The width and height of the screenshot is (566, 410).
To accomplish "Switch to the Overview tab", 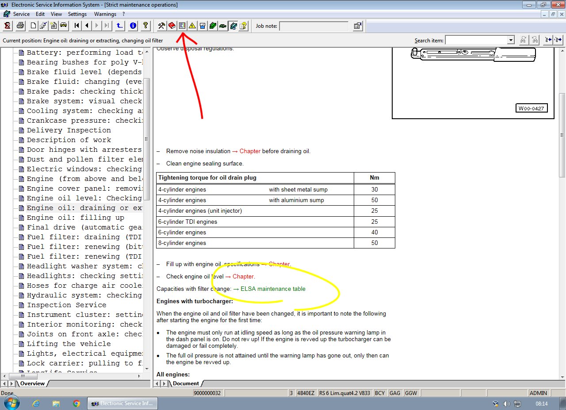I will tap(32, 384).
